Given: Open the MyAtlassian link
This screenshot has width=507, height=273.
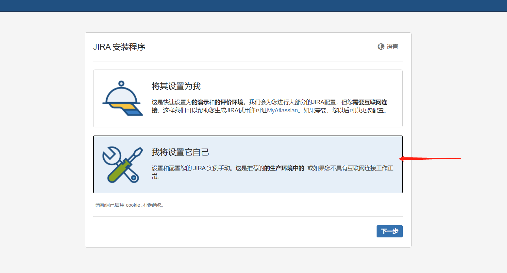Looking at the screenshot, I should (282, 110).
